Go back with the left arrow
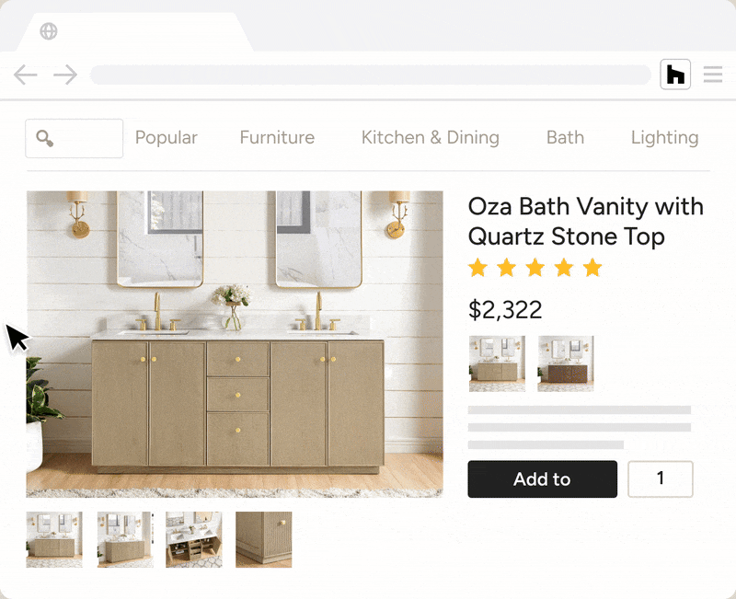The width and height of the screenshot is (736, 599). (x=26, y=75)
